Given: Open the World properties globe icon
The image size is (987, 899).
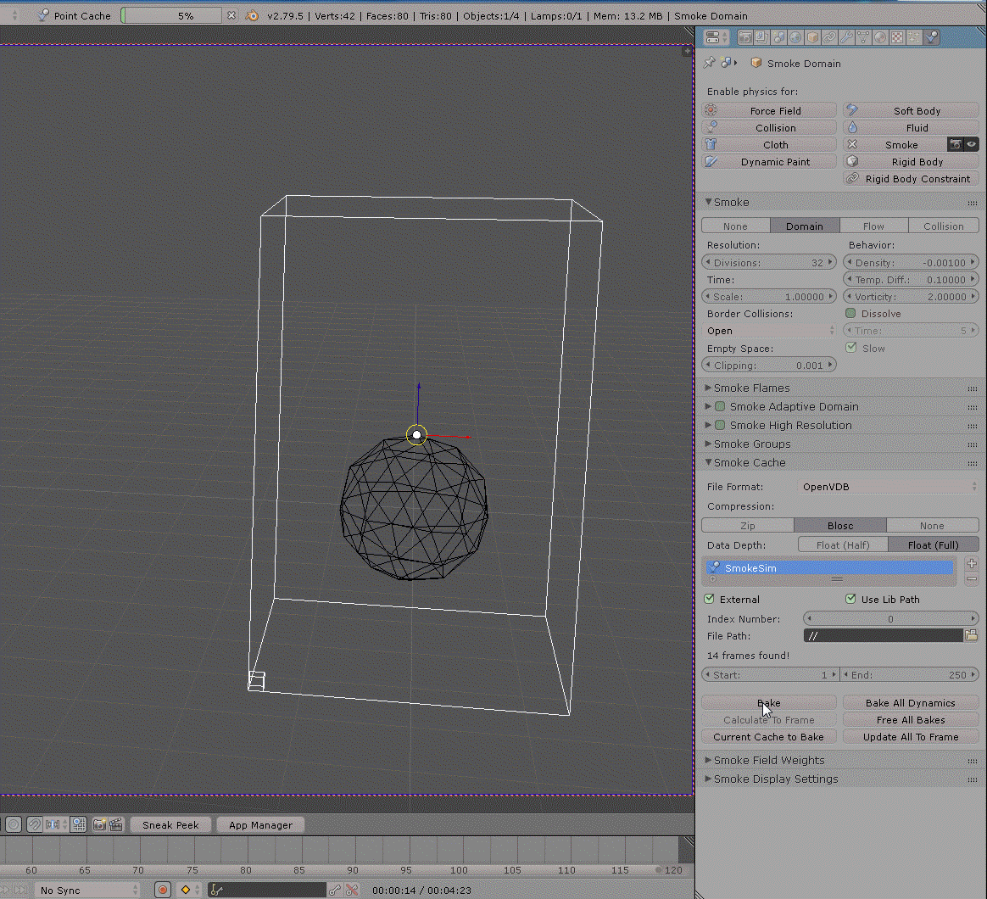Looking at the screenshot, I should pos(795,37).
